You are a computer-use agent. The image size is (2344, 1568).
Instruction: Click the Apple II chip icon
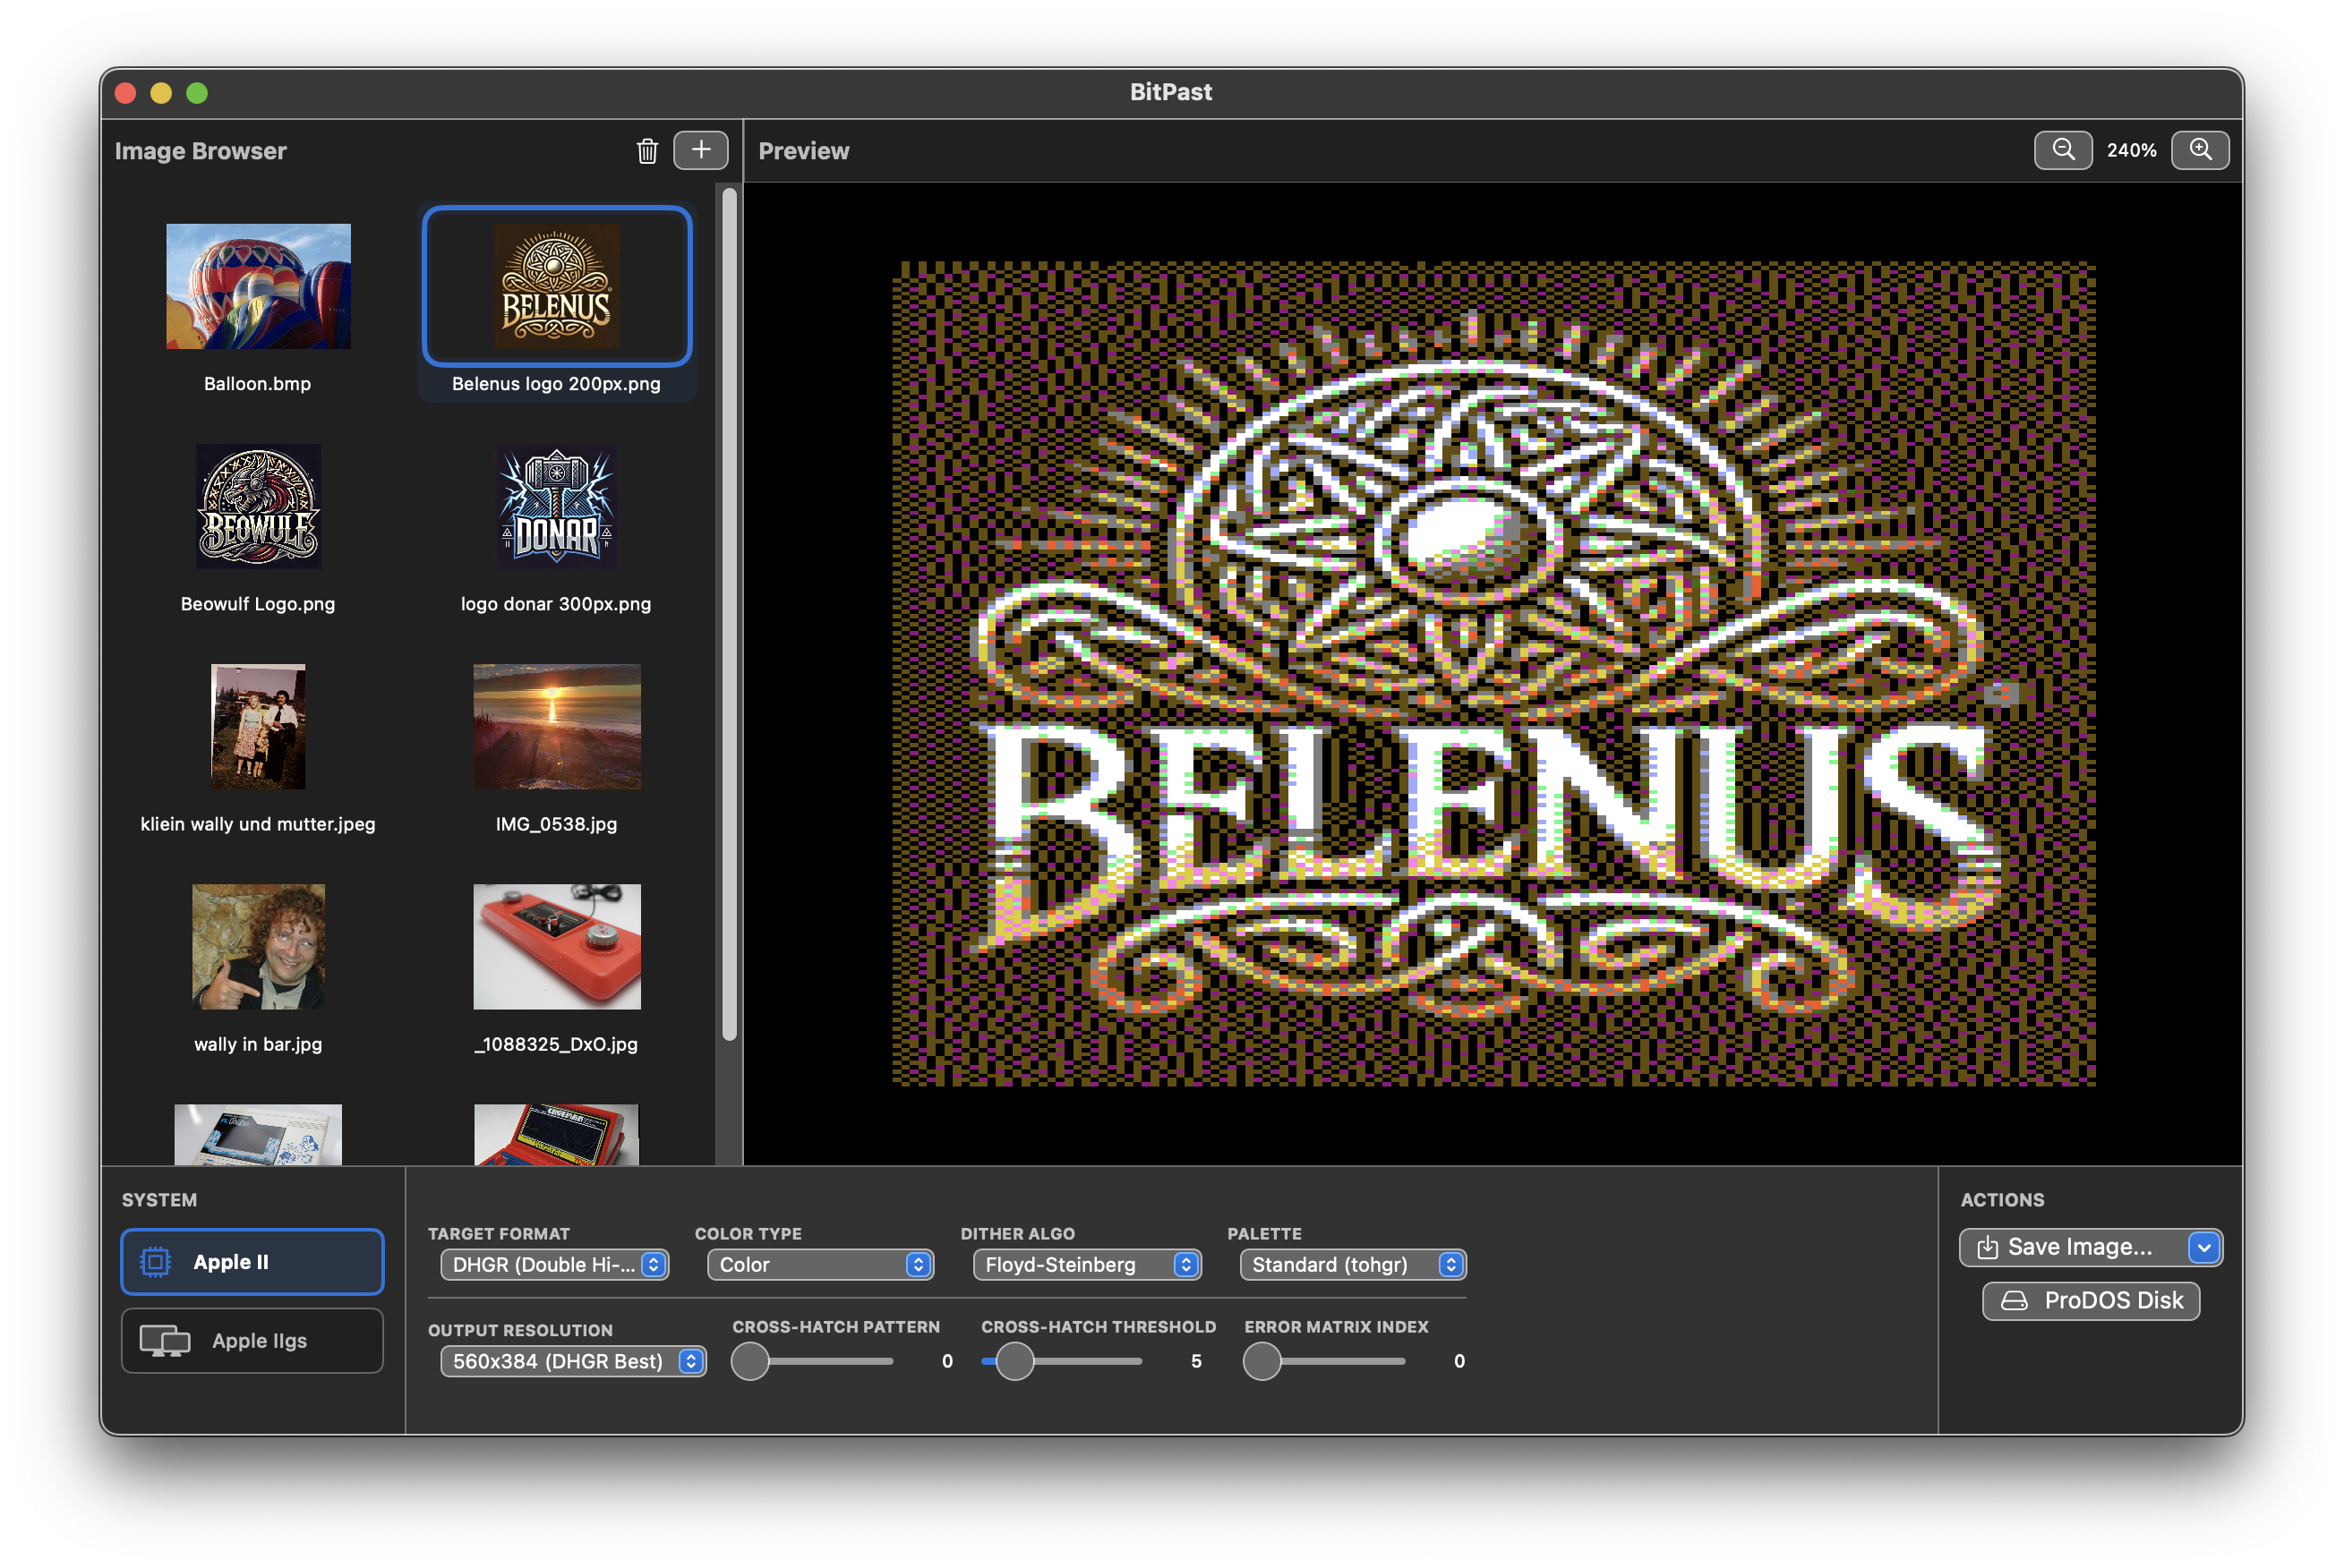pos(155,1262)
